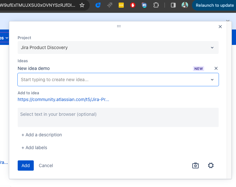Focus the Start typing to create new idea field

click(x=118, y=80)
